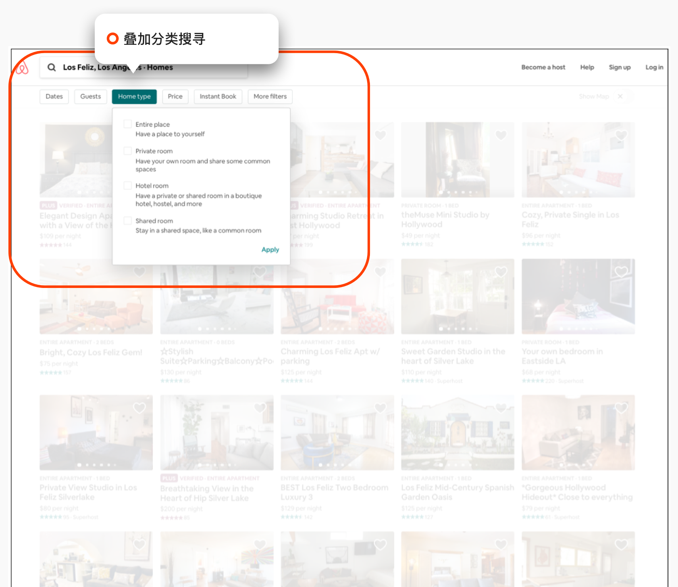This screenshot has height=587, width=678.
Task: Check the Entire place option
Action: (x=128, y=124)
